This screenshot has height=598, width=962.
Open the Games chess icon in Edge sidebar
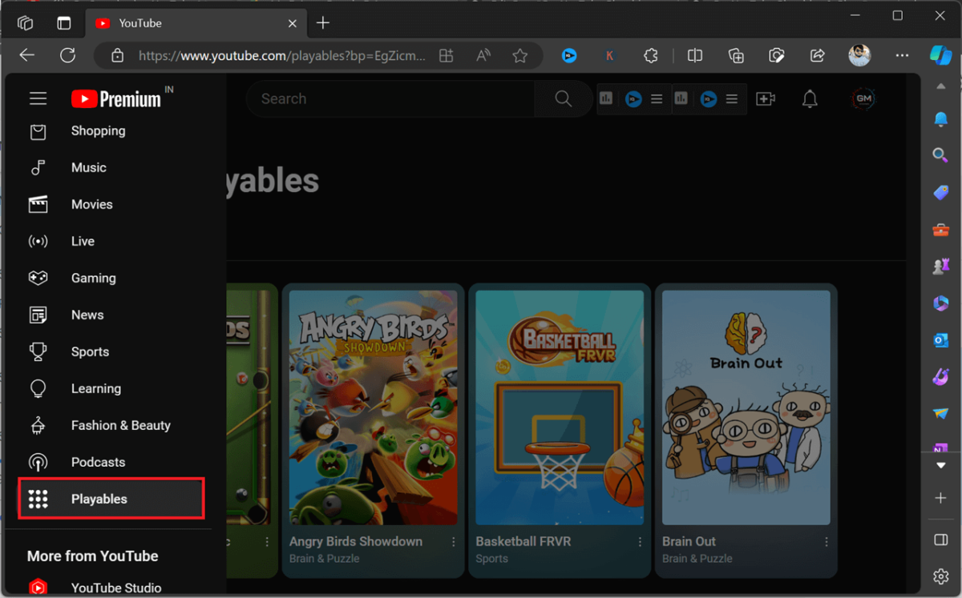pyautogui.click(x=940, y=267)
